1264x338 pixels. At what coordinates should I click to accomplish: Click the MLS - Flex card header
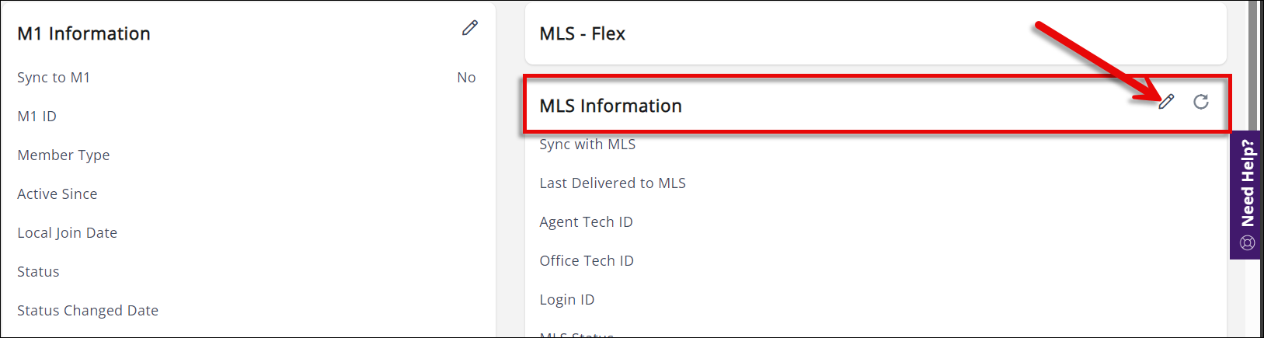(x=583, y=34)
